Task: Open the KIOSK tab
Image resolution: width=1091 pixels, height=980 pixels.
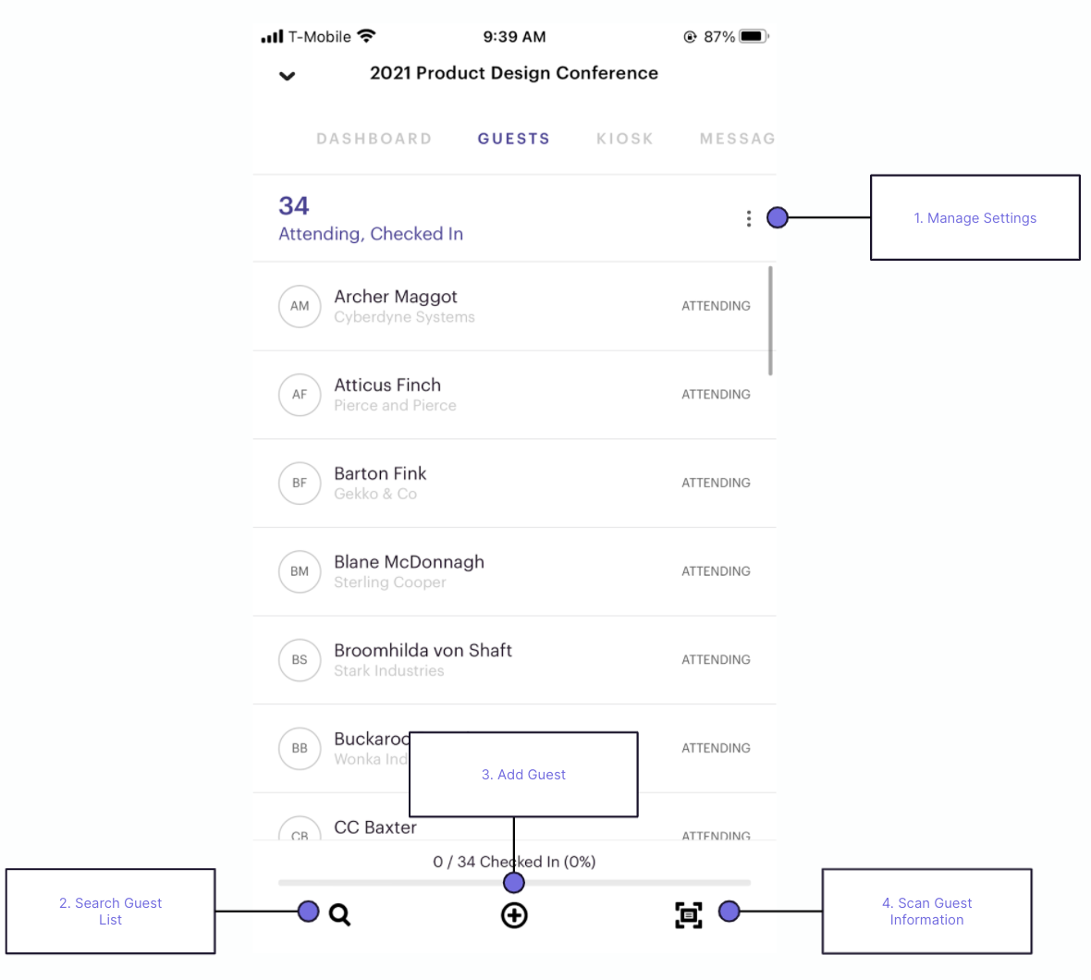Action: [x=625, y=139]
